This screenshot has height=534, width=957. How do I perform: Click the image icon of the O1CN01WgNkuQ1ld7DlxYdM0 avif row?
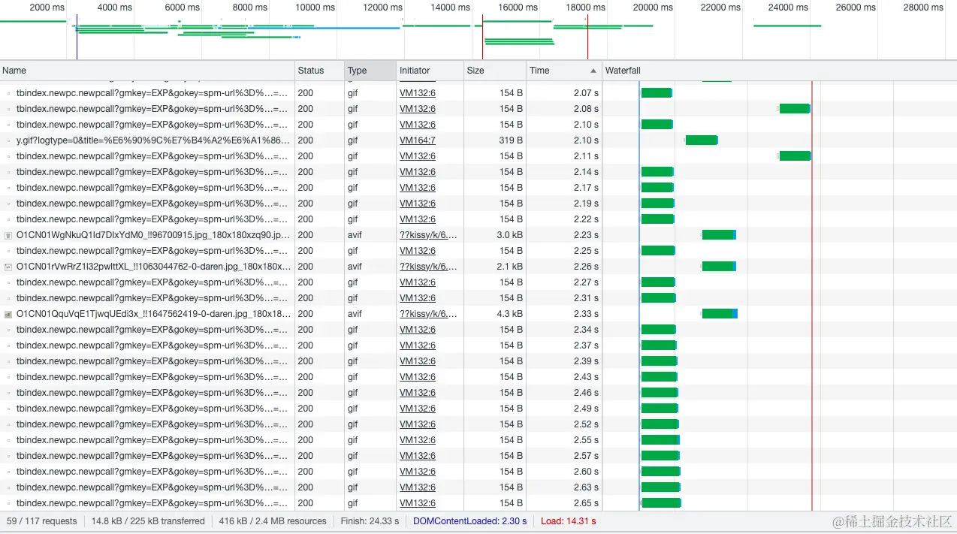8,235
